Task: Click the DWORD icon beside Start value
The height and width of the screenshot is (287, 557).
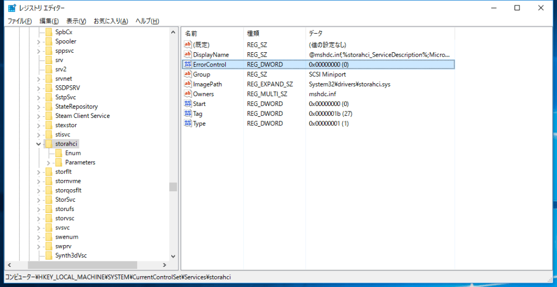Action: click(188, 104)
